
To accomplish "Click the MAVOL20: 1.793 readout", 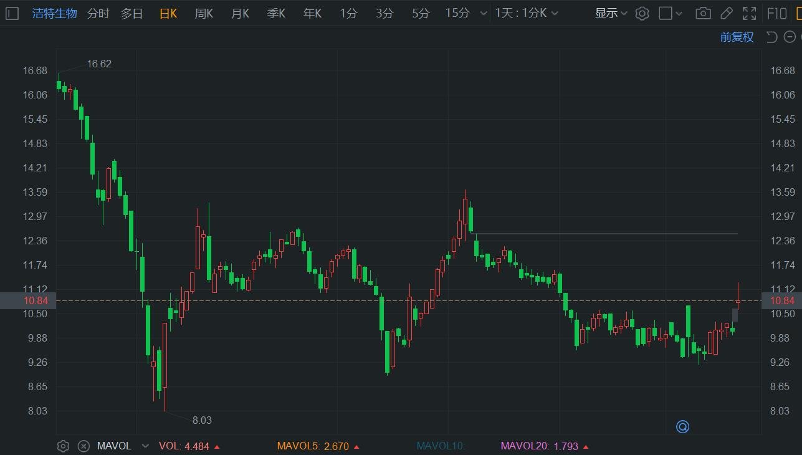I will (543, 446).
